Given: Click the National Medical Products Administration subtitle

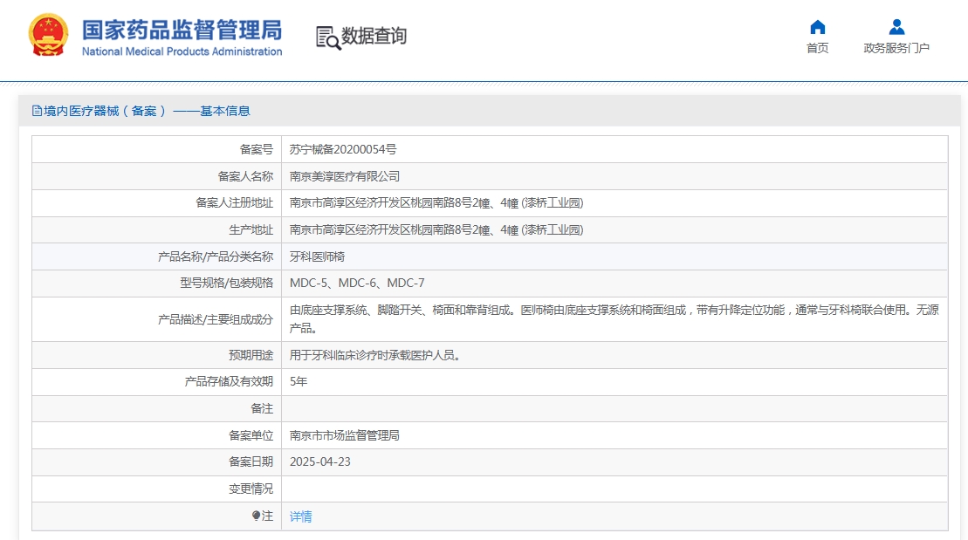Looking at the screenshot, I should click(x=182, y=51).
